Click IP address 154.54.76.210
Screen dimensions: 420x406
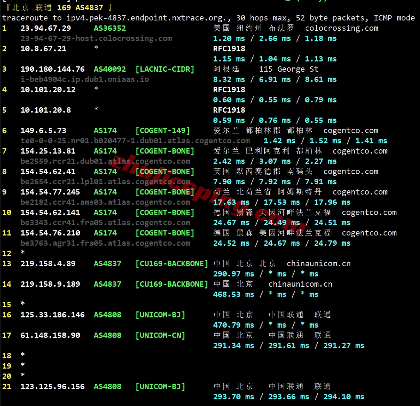(50, 233)
